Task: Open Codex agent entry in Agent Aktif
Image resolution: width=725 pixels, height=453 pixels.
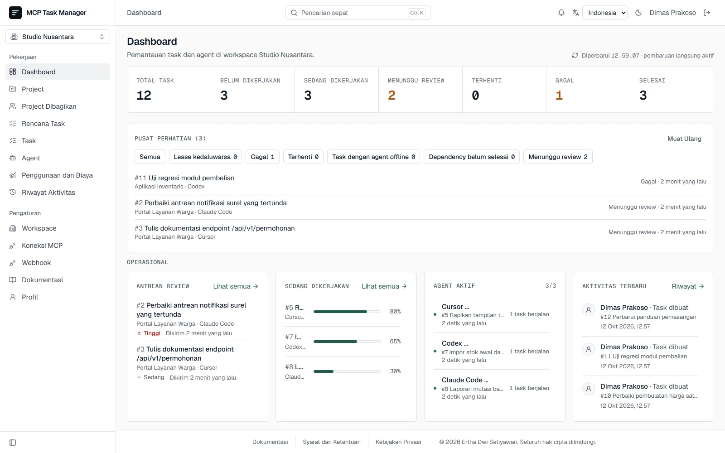Action: tap(491, 351)
